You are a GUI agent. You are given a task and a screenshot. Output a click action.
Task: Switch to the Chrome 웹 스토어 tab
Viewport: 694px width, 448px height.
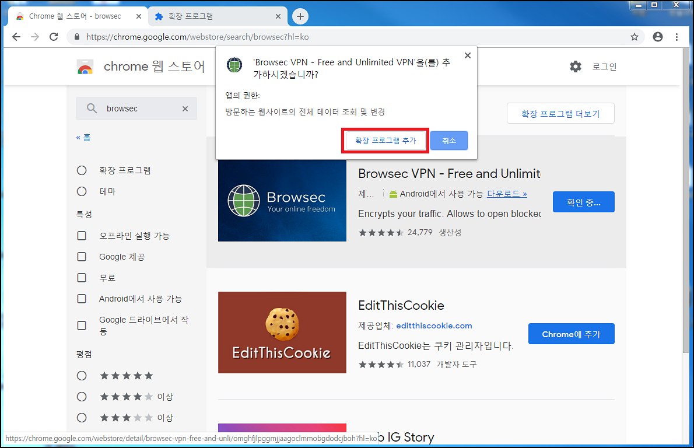[x=78, y=16]
